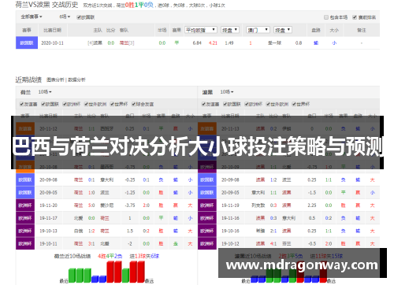Uncheck 友谊赛 in the 荷兰 filters
The width and height of the screenshot is (394, 285).
click(x=21, y=104)
